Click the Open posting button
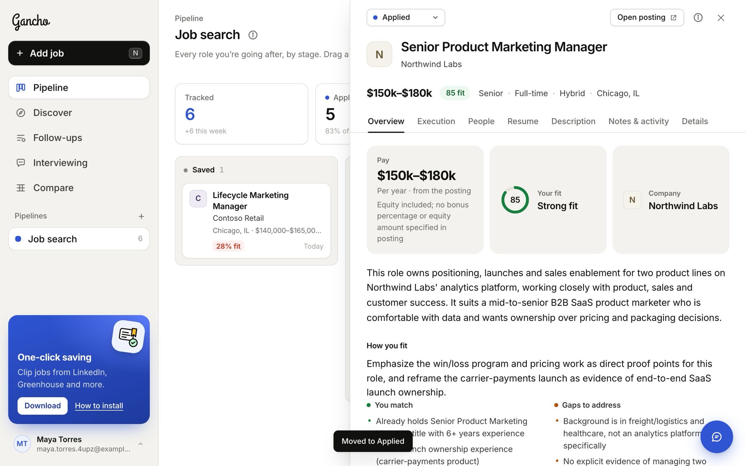 [647, 17]
